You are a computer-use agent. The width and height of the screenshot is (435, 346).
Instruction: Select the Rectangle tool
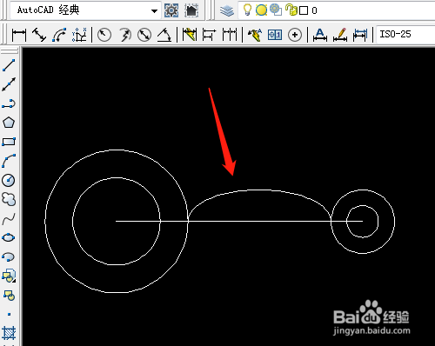pos(9,142)
